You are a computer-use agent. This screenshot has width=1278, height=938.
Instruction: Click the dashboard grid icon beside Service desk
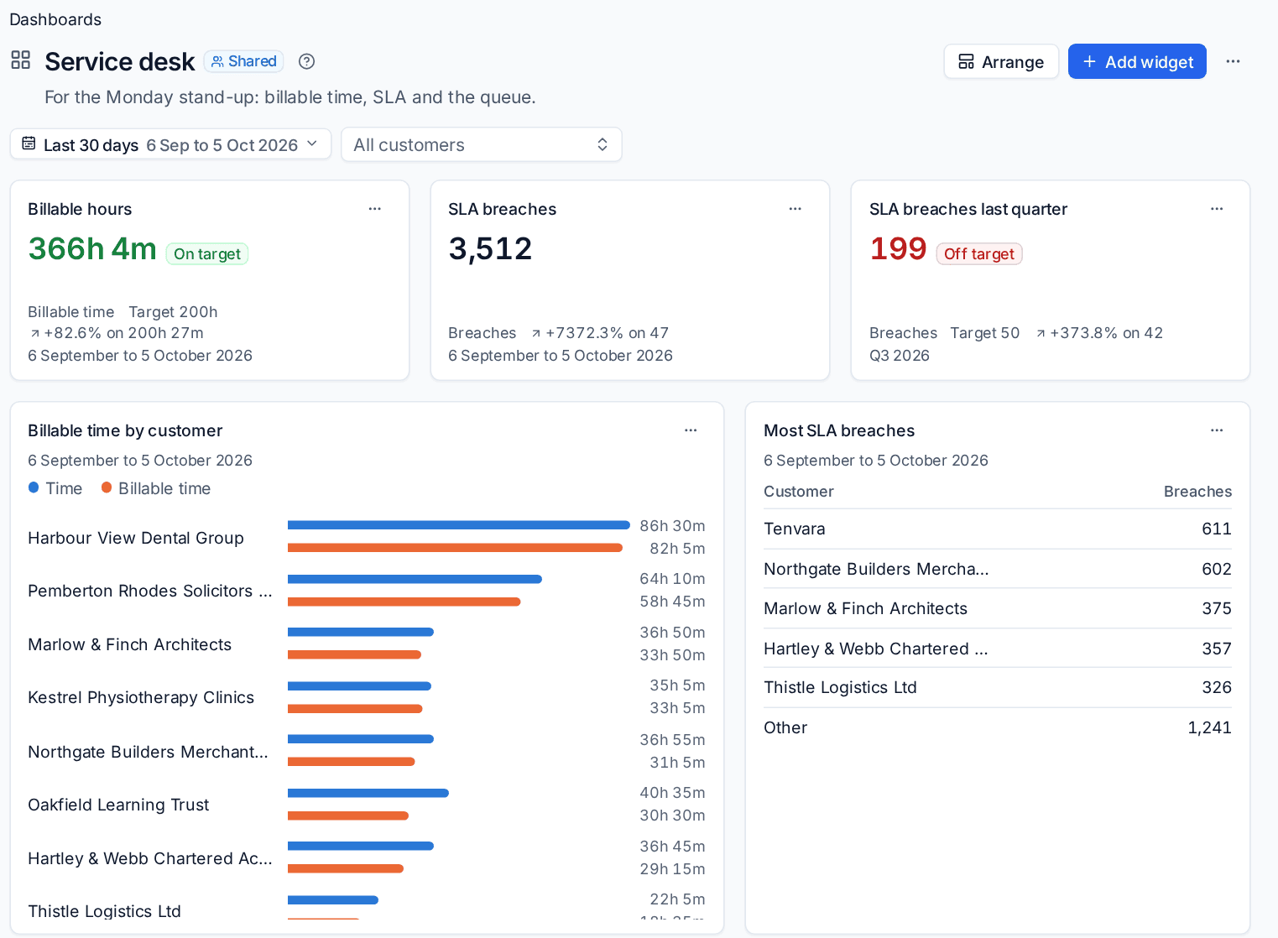[20, 60]
